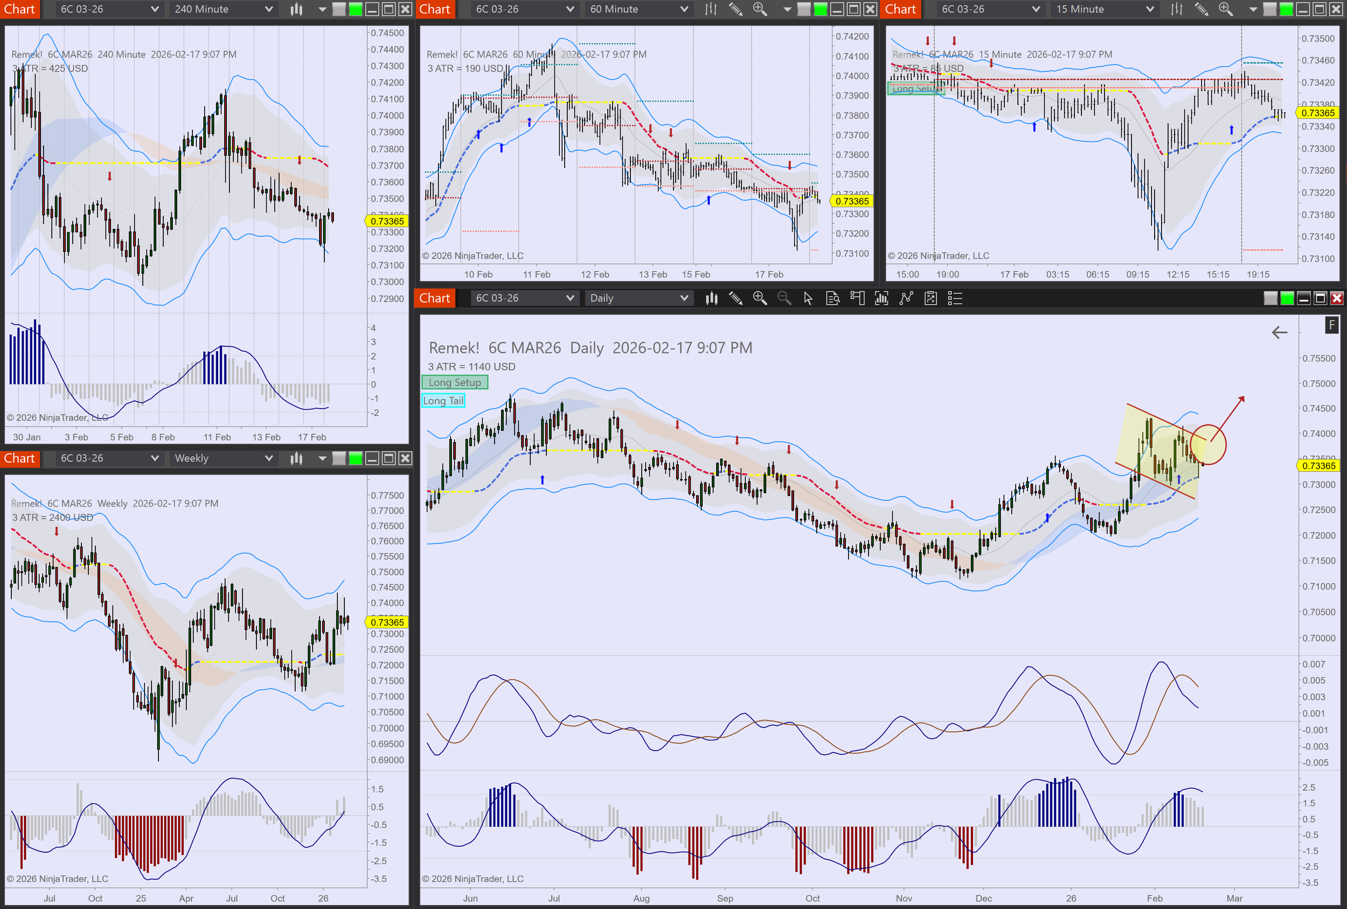The width and height of the screenshot is (1347, 909).
Task: Expand the 240 Minute interval dropdown
Action: coord(268,9)
